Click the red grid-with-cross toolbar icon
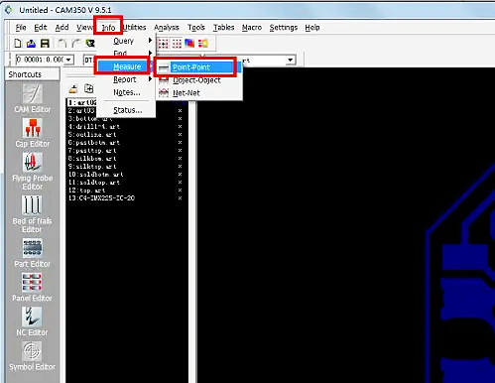The width and height of the screenshot is (495, 383). pyautogui.click(x=163, y=44)
